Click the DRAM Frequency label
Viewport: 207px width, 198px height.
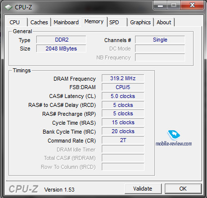(74, 79)
